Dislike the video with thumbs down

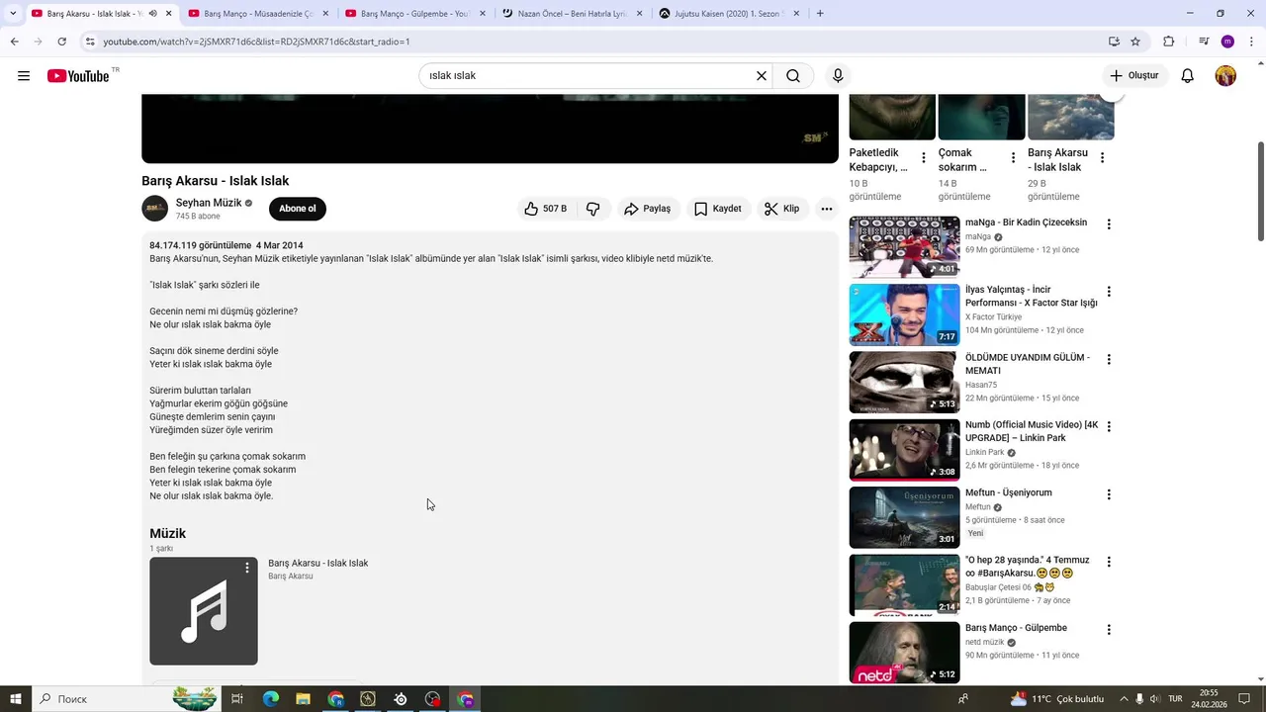coord(593,209)
